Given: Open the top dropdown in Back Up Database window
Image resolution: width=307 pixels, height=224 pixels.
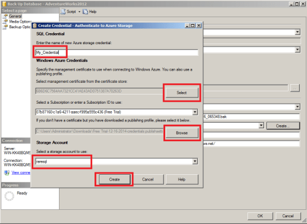Looking at the screenshot, I should [x=298, y=32].
